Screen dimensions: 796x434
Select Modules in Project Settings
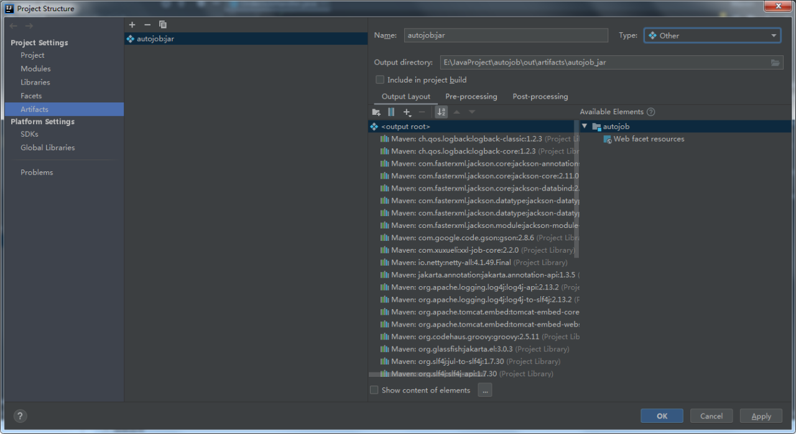(35, 69)
